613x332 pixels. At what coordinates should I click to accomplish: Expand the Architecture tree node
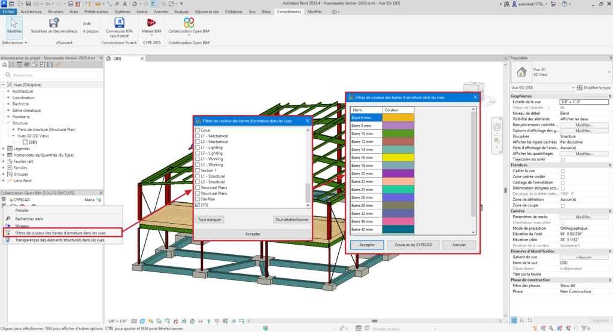click(x=8, y=91)
